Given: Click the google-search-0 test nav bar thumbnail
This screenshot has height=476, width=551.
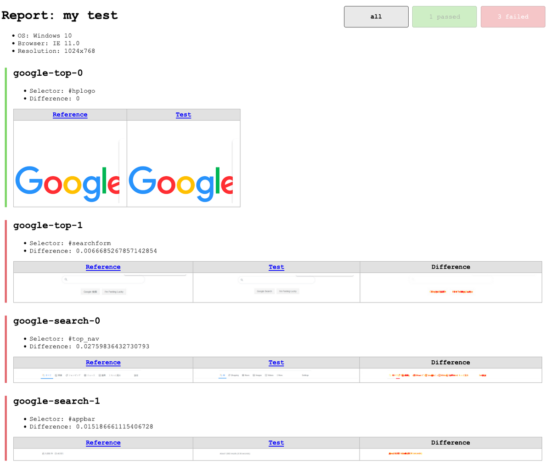Looking at the screenshot, I should click(x=276, y=375).
